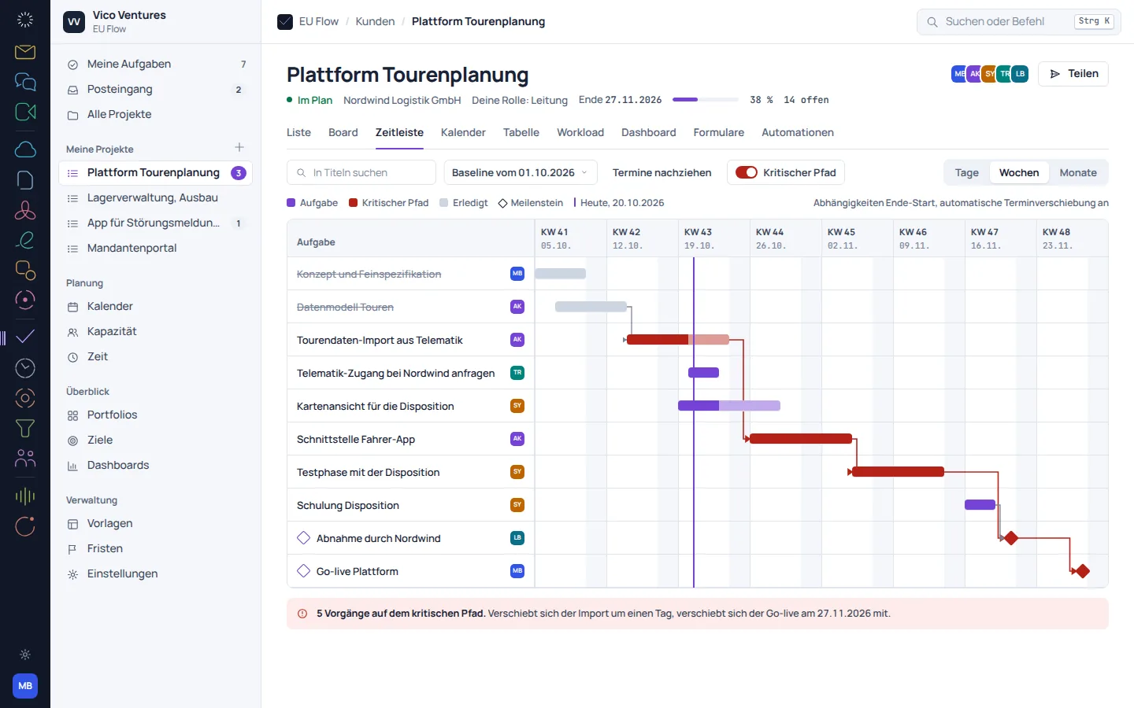Click the theme sun icon at bottom
The height and width of the screenshot is (708, 1134).
pyautogui.click(x=25, y=655)
